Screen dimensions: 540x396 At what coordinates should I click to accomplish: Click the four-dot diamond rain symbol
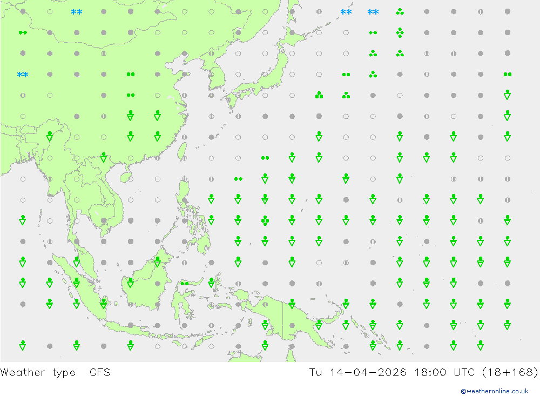click(x=400, y=33)
